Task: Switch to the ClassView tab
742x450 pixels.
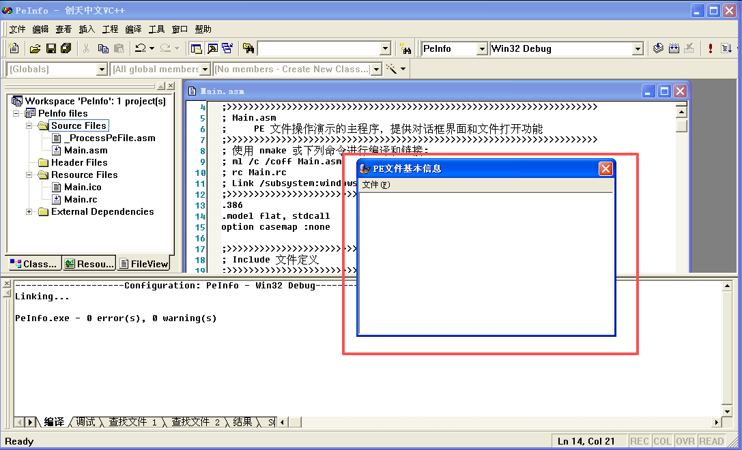Action: pyautogui.click(x=33, y=264)
